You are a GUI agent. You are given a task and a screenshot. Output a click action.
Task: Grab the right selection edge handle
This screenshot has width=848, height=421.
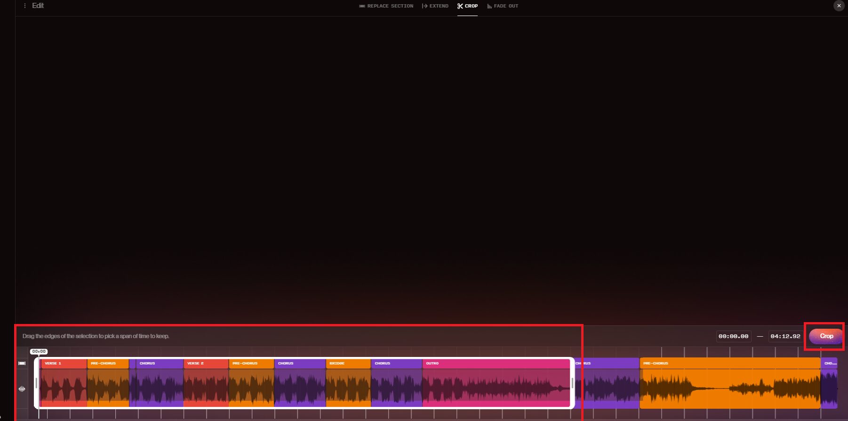tap(572, 383)
